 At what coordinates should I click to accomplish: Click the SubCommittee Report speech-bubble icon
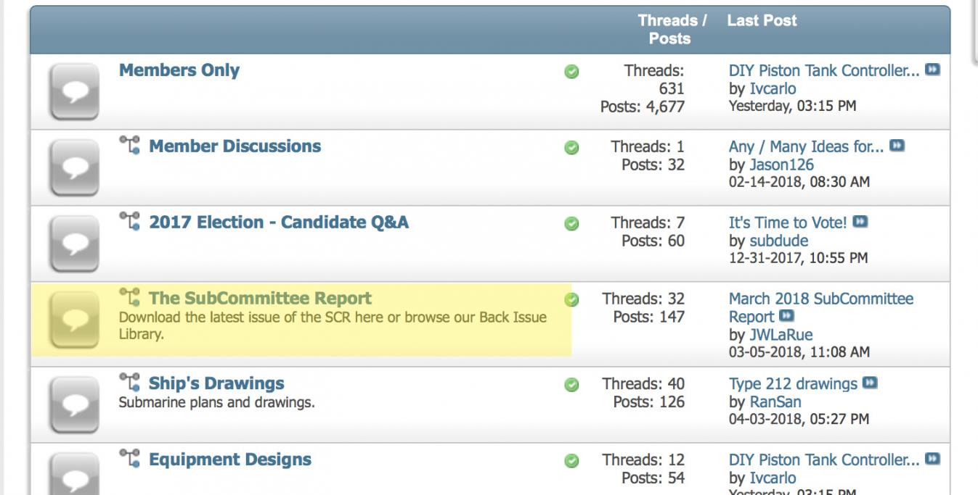[74, 320]
